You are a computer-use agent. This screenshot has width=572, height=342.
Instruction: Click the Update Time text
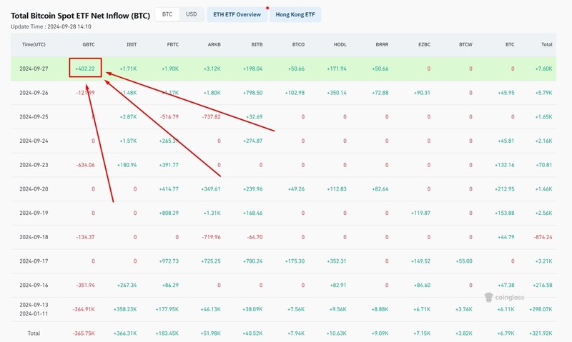(51, 26)
